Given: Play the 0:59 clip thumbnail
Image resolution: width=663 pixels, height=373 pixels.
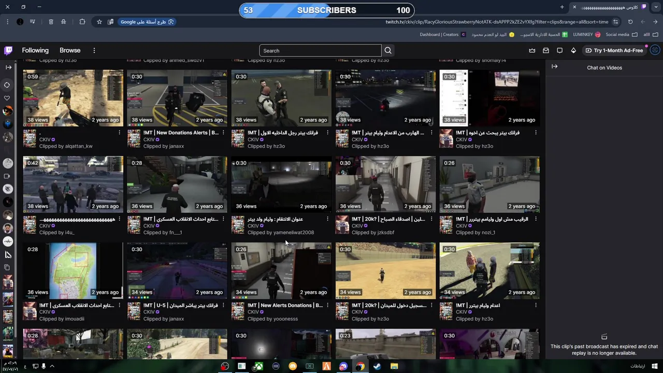Looking at the screenshot, I should pyautogui.click(x=73, y=98).
